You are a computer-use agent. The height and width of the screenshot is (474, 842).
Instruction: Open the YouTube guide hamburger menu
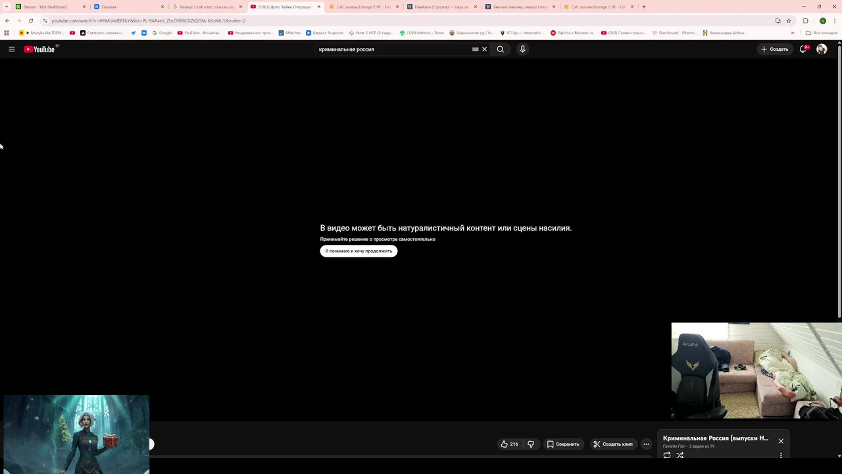[12, 49]
